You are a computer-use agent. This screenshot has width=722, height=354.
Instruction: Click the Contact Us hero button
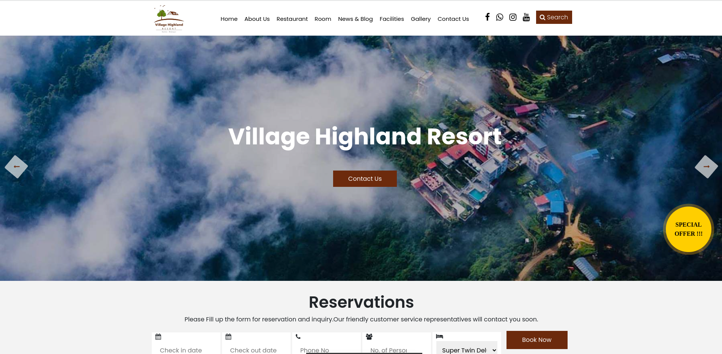(365, 179)
